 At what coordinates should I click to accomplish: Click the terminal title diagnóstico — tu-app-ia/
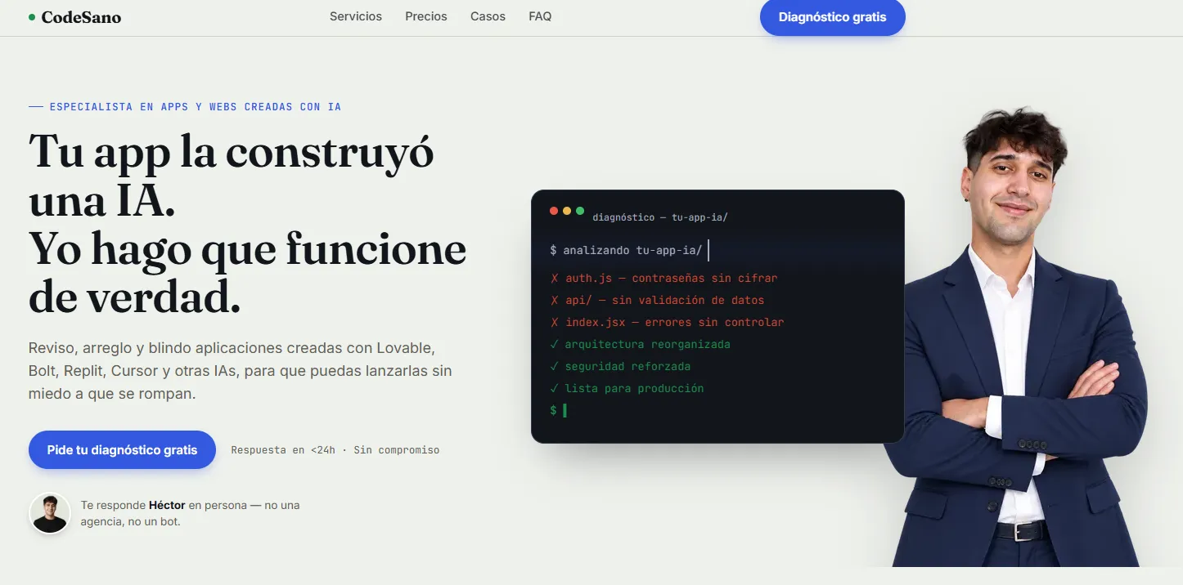660,217
